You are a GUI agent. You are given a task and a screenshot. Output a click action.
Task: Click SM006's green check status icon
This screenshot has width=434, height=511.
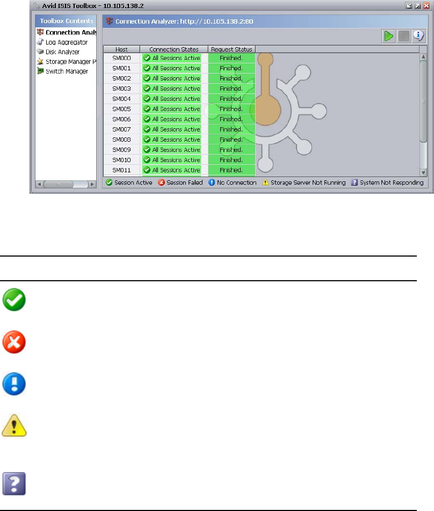(147, 119)
